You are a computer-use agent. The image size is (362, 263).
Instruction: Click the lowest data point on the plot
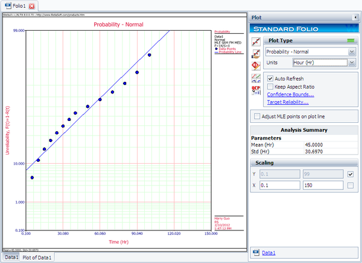tap(32, 178)
